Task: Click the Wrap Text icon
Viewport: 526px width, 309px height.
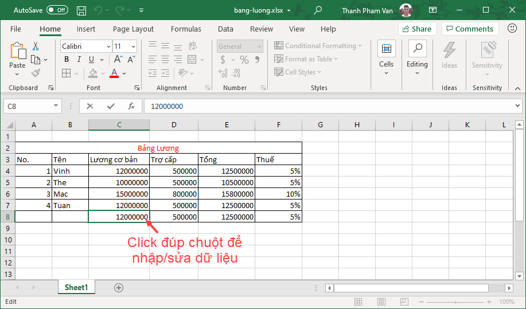Action: [x=192, y=46]
